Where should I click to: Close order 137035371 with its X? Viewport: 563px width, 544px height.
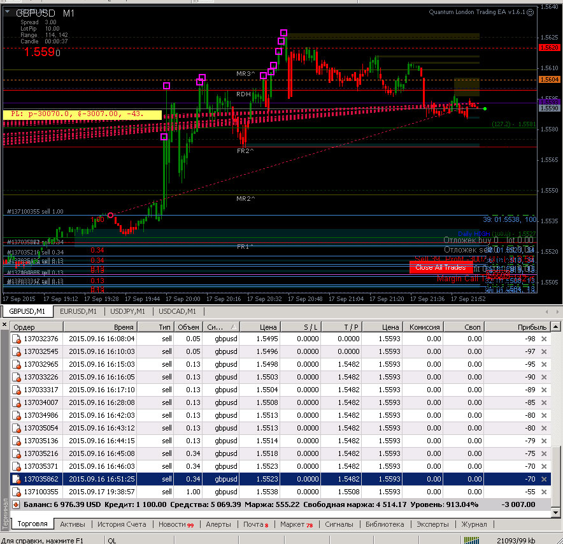click(x=544, y=466)
